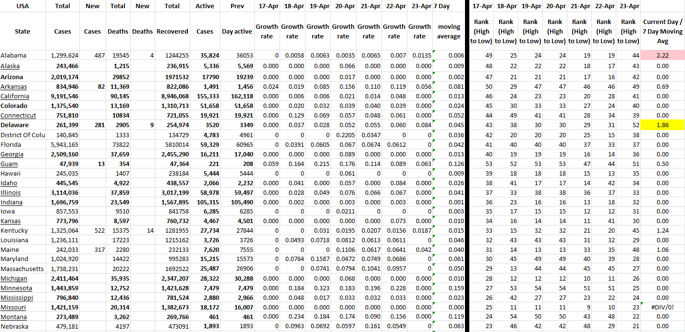Click the District Of Columbia state cell
Viewport: 685px width, 332px height.
tap(23, 135)
